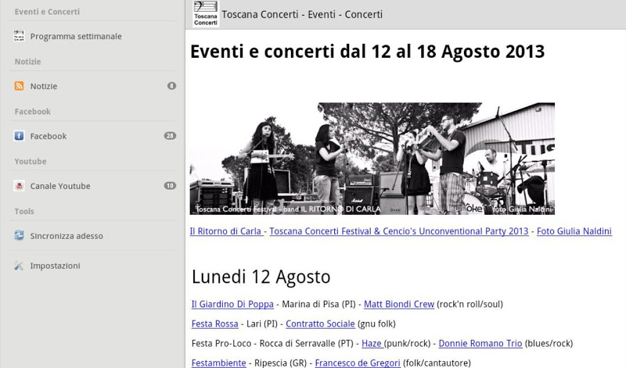Click the title bar text Toscana Concerti - Eventi - Concerti
626x368 pixels.
pyautogui.click(x=302, y=14)
